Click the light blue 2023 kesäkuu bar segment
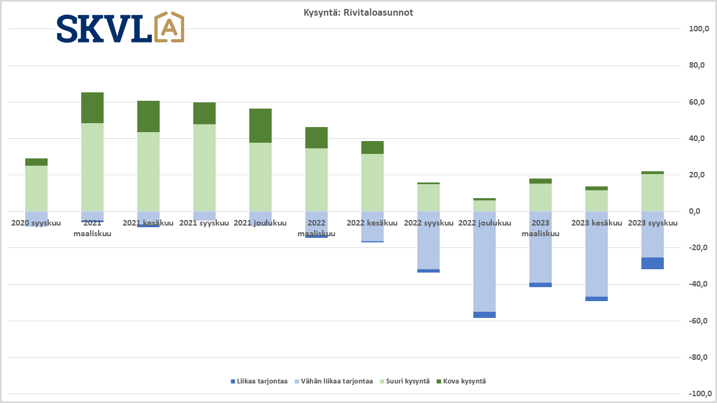Image resolution: width=717 pixels, height=403 pixels. 597,254
